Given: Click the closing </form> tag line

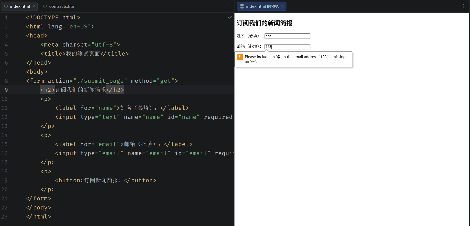Looking at the screenshot, I should coord(38,199).
